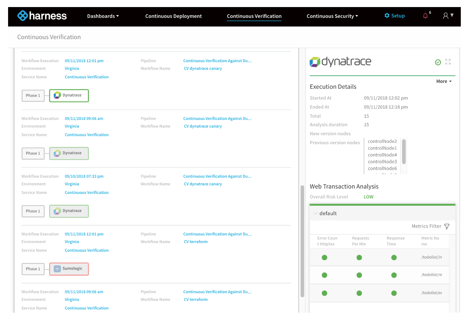Open workflow execution 09/10/2018 07:33 pm
466x318 pixels.
click(84, 176)
